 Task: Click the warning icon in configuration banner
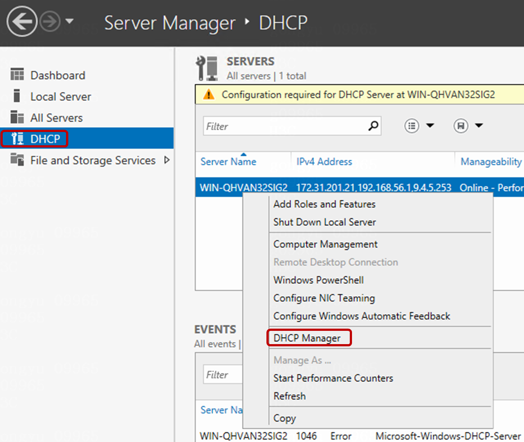click(x=209, y=95)
